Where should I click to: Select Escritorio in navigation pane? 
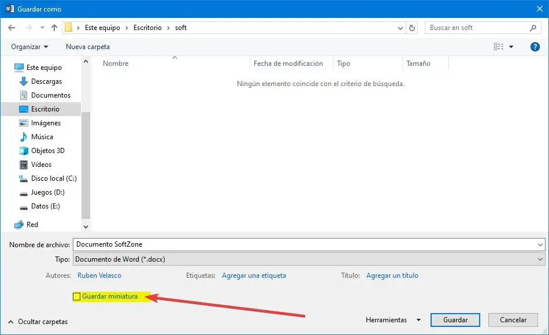[x=41, y=109]
